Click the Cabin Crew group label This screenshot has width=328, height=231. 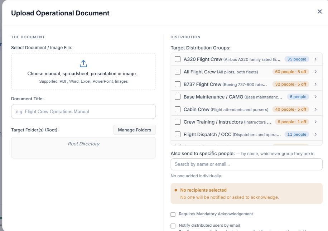tap(197, 110)
